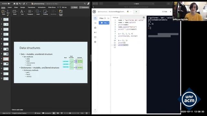Screen dimensions: 207x116
Task: Open the Debugger icon in Replit sidebar
Action: pos(95,32)
